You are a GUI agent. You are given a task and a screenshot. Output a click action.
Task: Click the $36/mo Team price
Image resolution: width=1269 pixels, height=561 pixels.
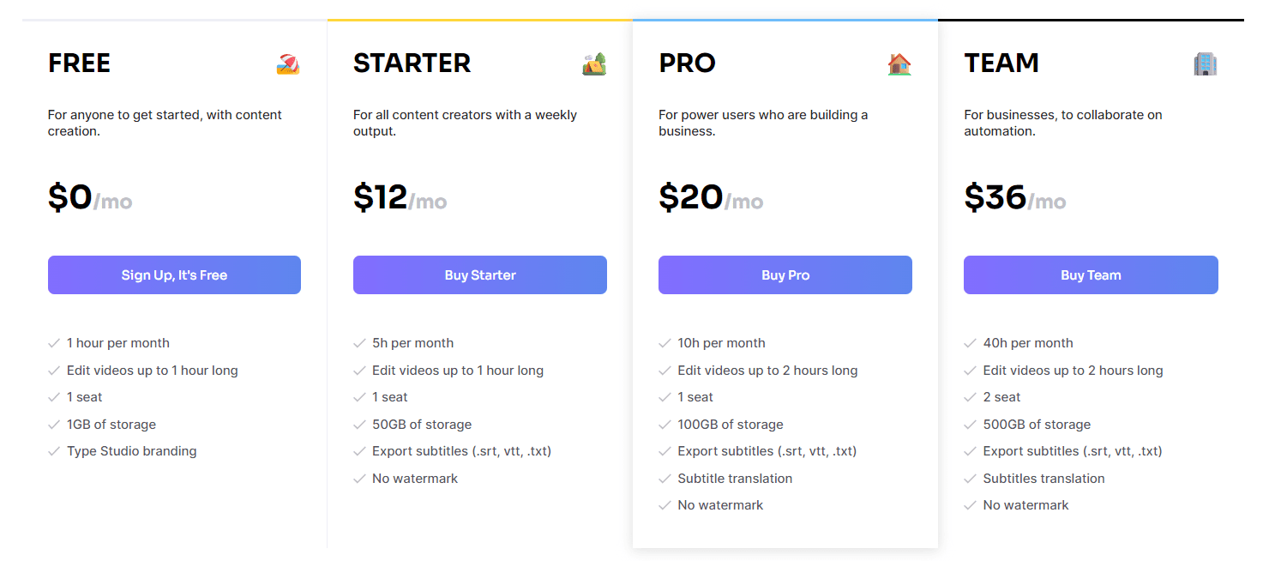(x=1015, y=198)
